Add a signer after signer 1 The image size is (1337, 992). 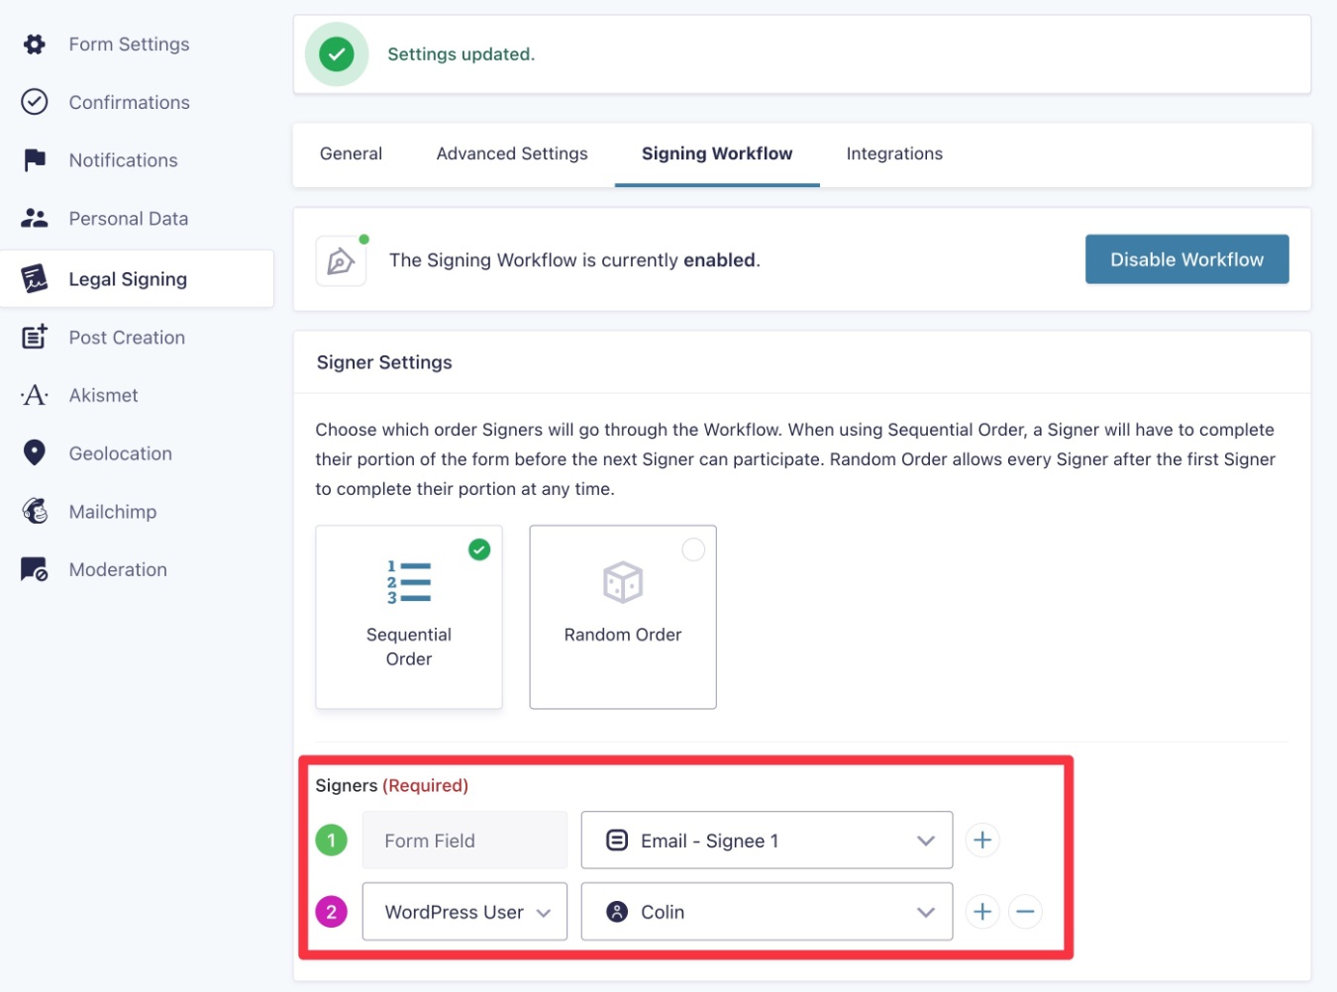pyautogui.click(x=982, y=841)
